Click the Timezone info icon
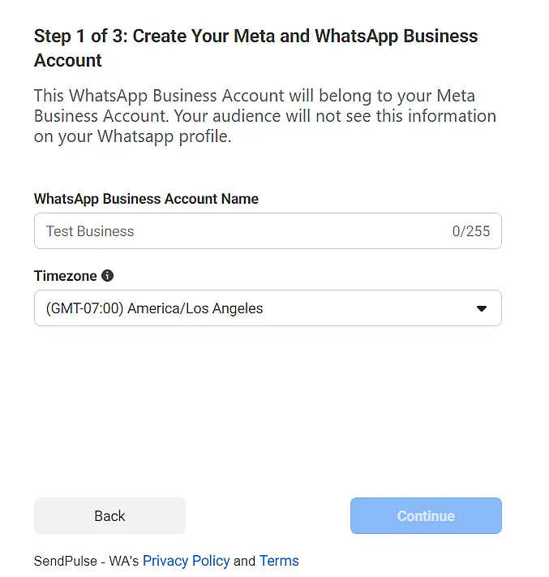Viewport: 549px width, 577px height. (x=108, y=276)
